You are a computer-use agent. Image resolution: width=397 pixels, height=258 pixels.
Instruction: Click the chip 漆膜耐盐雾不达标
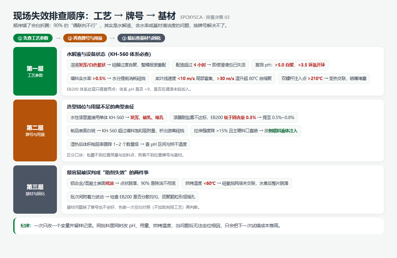[x=234, y=117]
